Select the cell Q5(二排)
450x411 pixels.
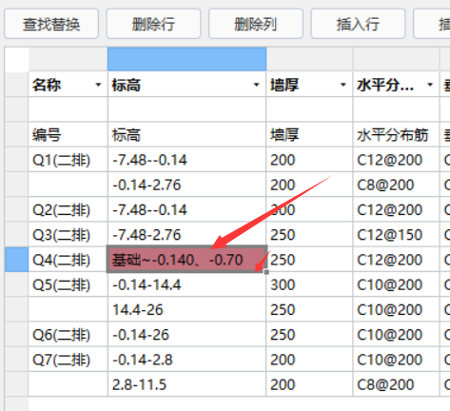pyautogui.click(x=68, y=284)
